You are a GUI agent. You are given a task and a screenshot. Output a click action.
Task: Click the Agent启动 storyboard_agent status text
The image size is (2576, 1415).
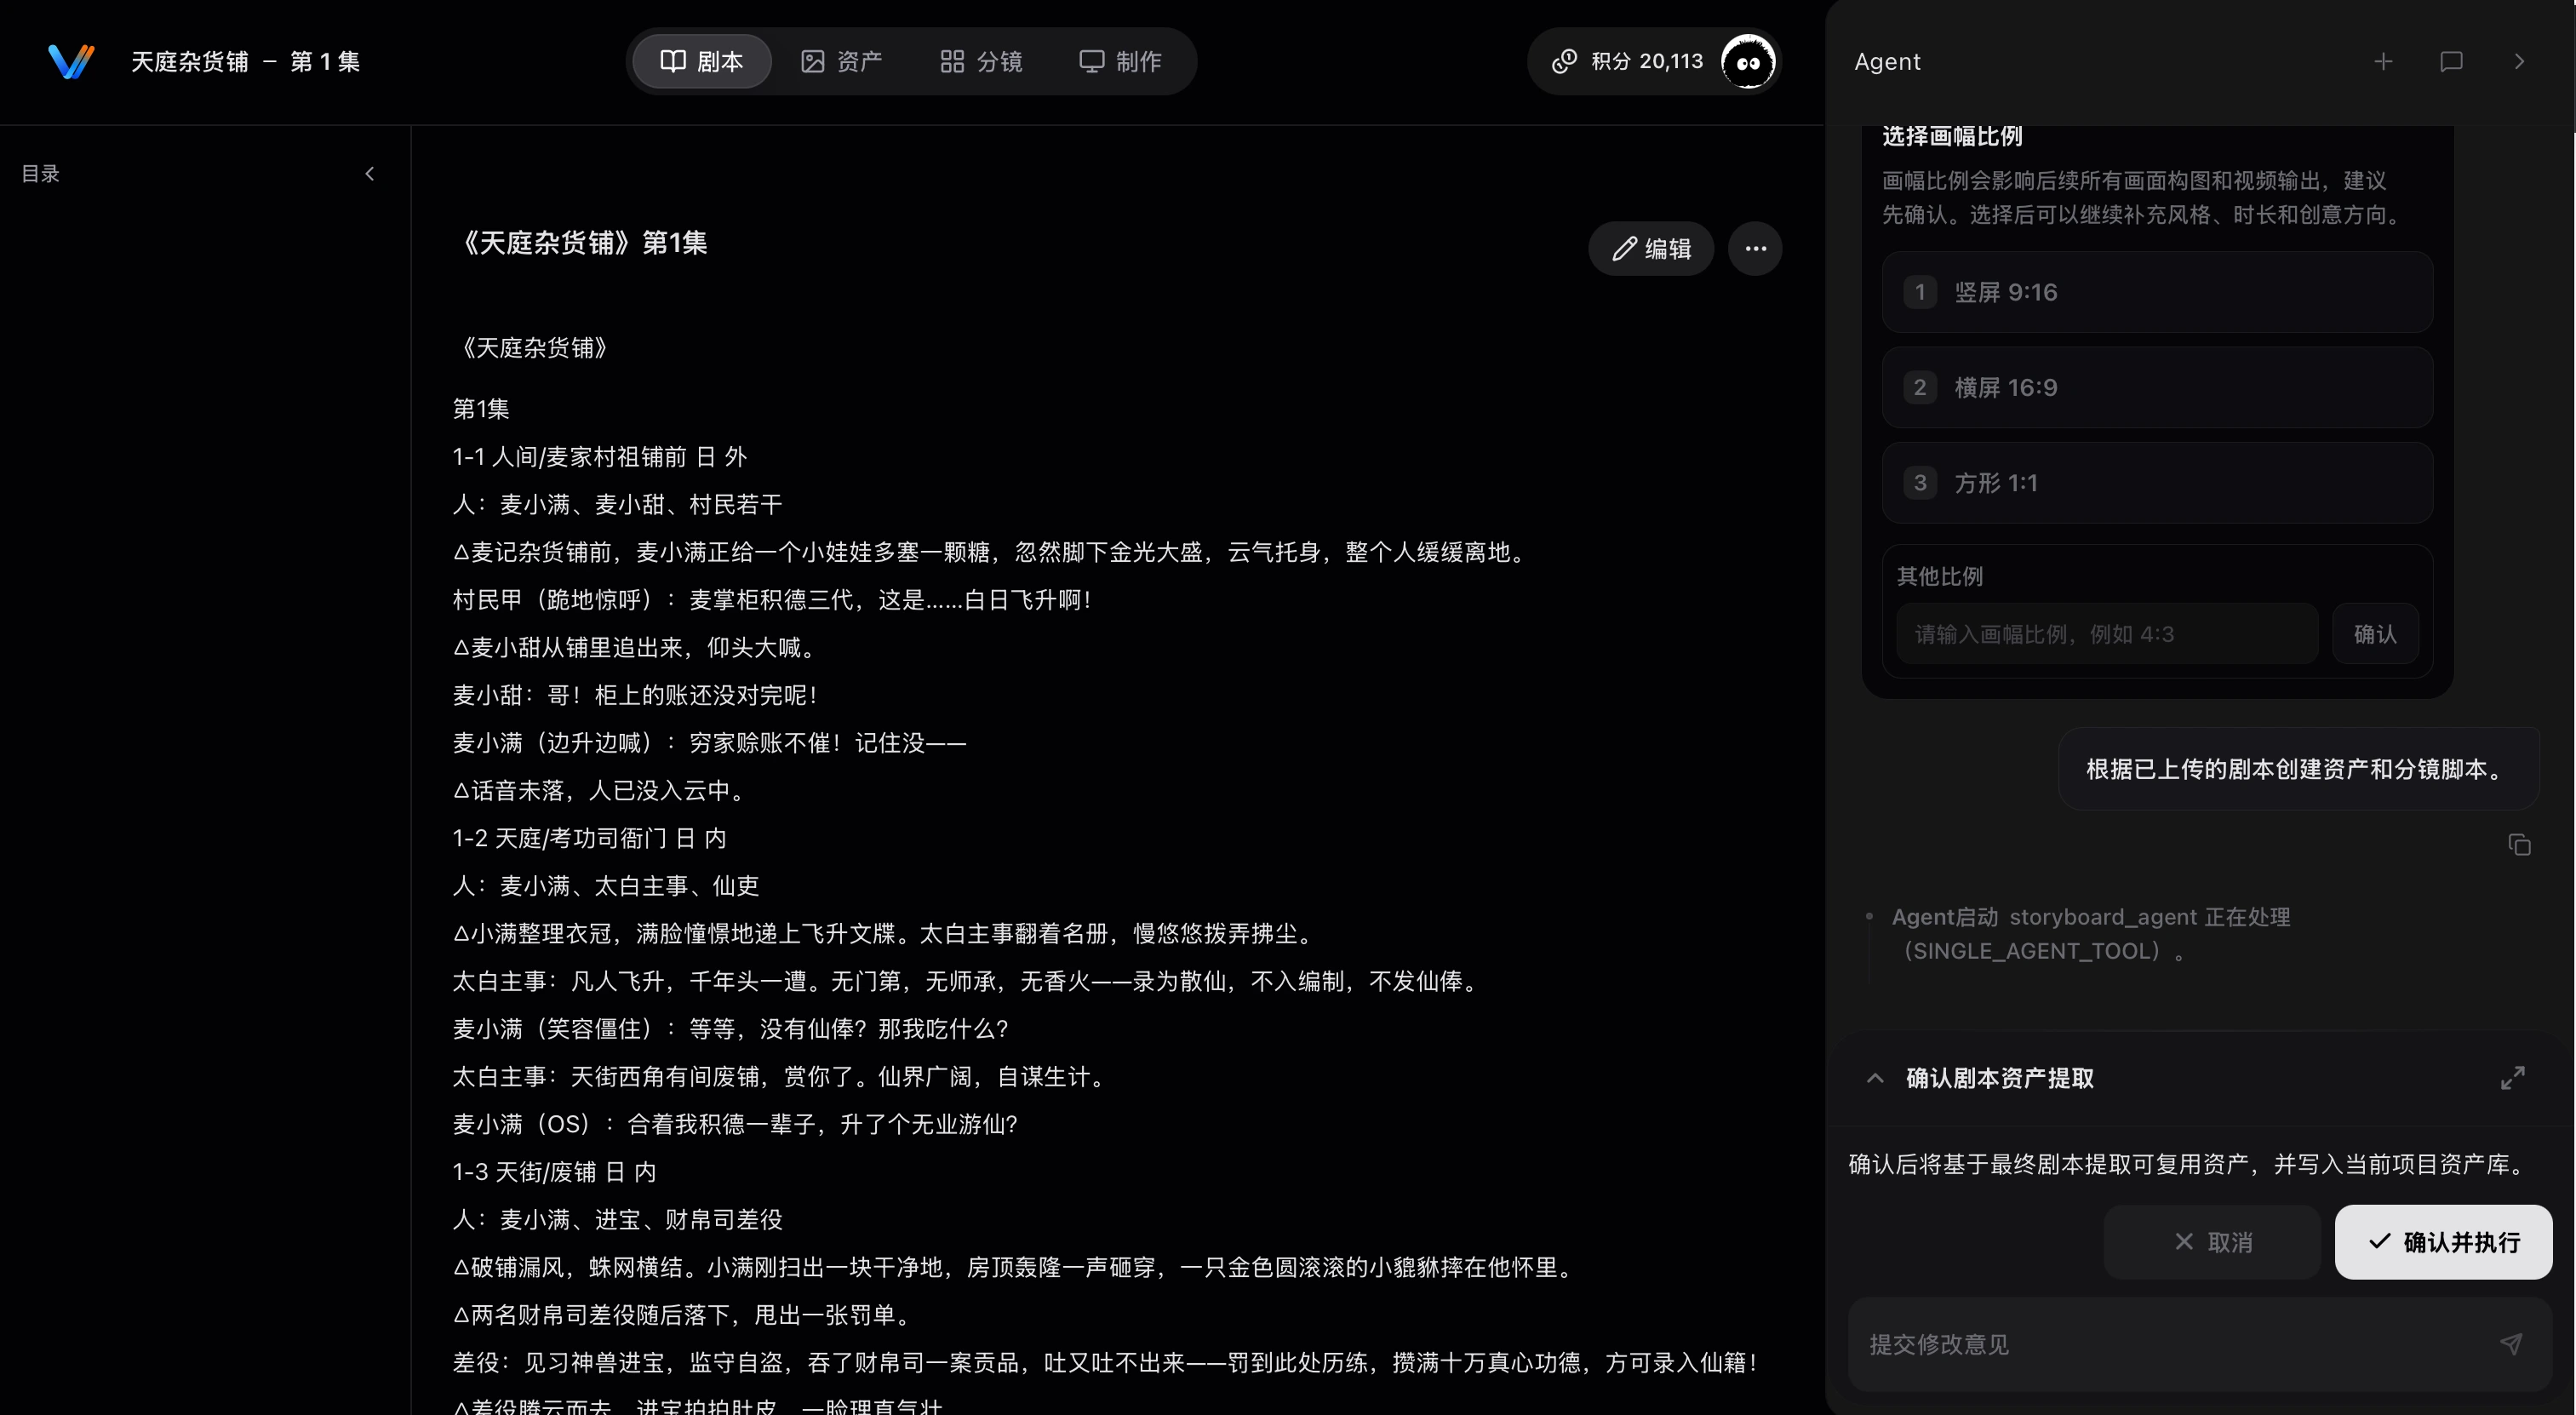(x=2091, y=934)
